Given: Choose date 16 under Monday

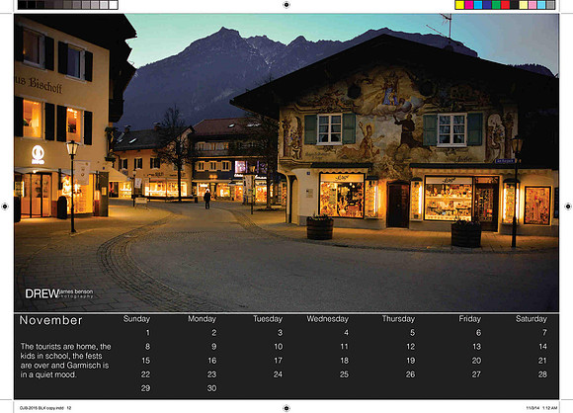Looking at the screenshot, I should pyautogui.click(x=212, y=361).
